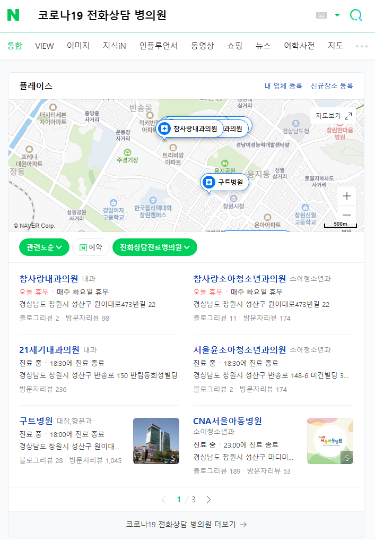The width and height of the screenshot is (375, 540).
Task: Click address 반송로 150 반림동회성빌딩
Action: click(x=99, y=375)
